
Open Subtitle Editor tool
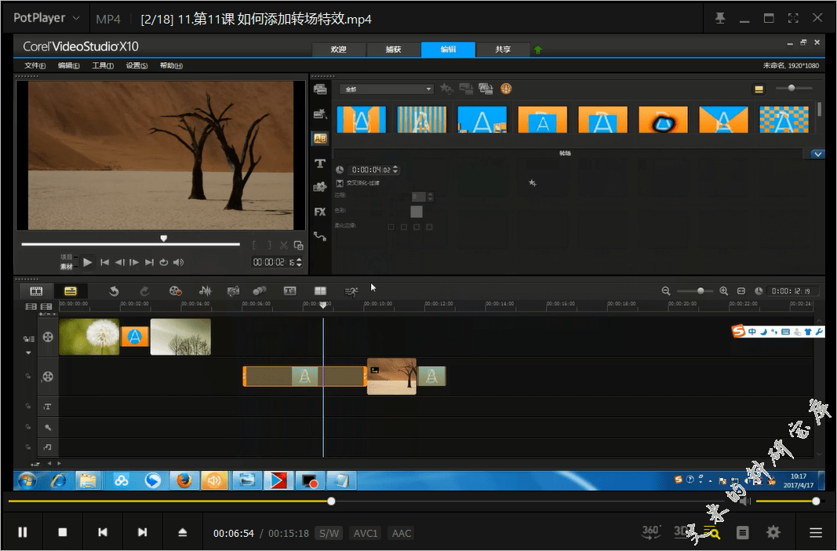pos(290,291)
